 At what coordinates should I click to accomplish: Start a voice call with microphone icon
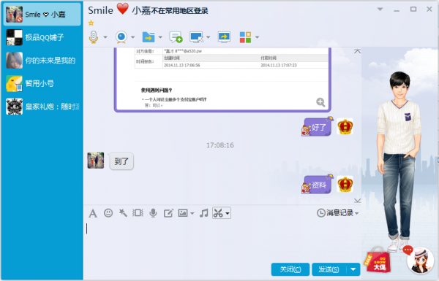click(94, 37)
